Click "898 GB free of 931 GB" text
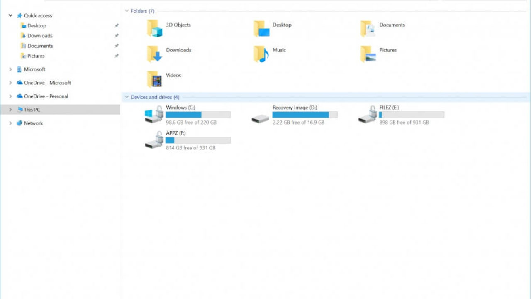This screenshot has height=299, width=531. coord(404,123)
